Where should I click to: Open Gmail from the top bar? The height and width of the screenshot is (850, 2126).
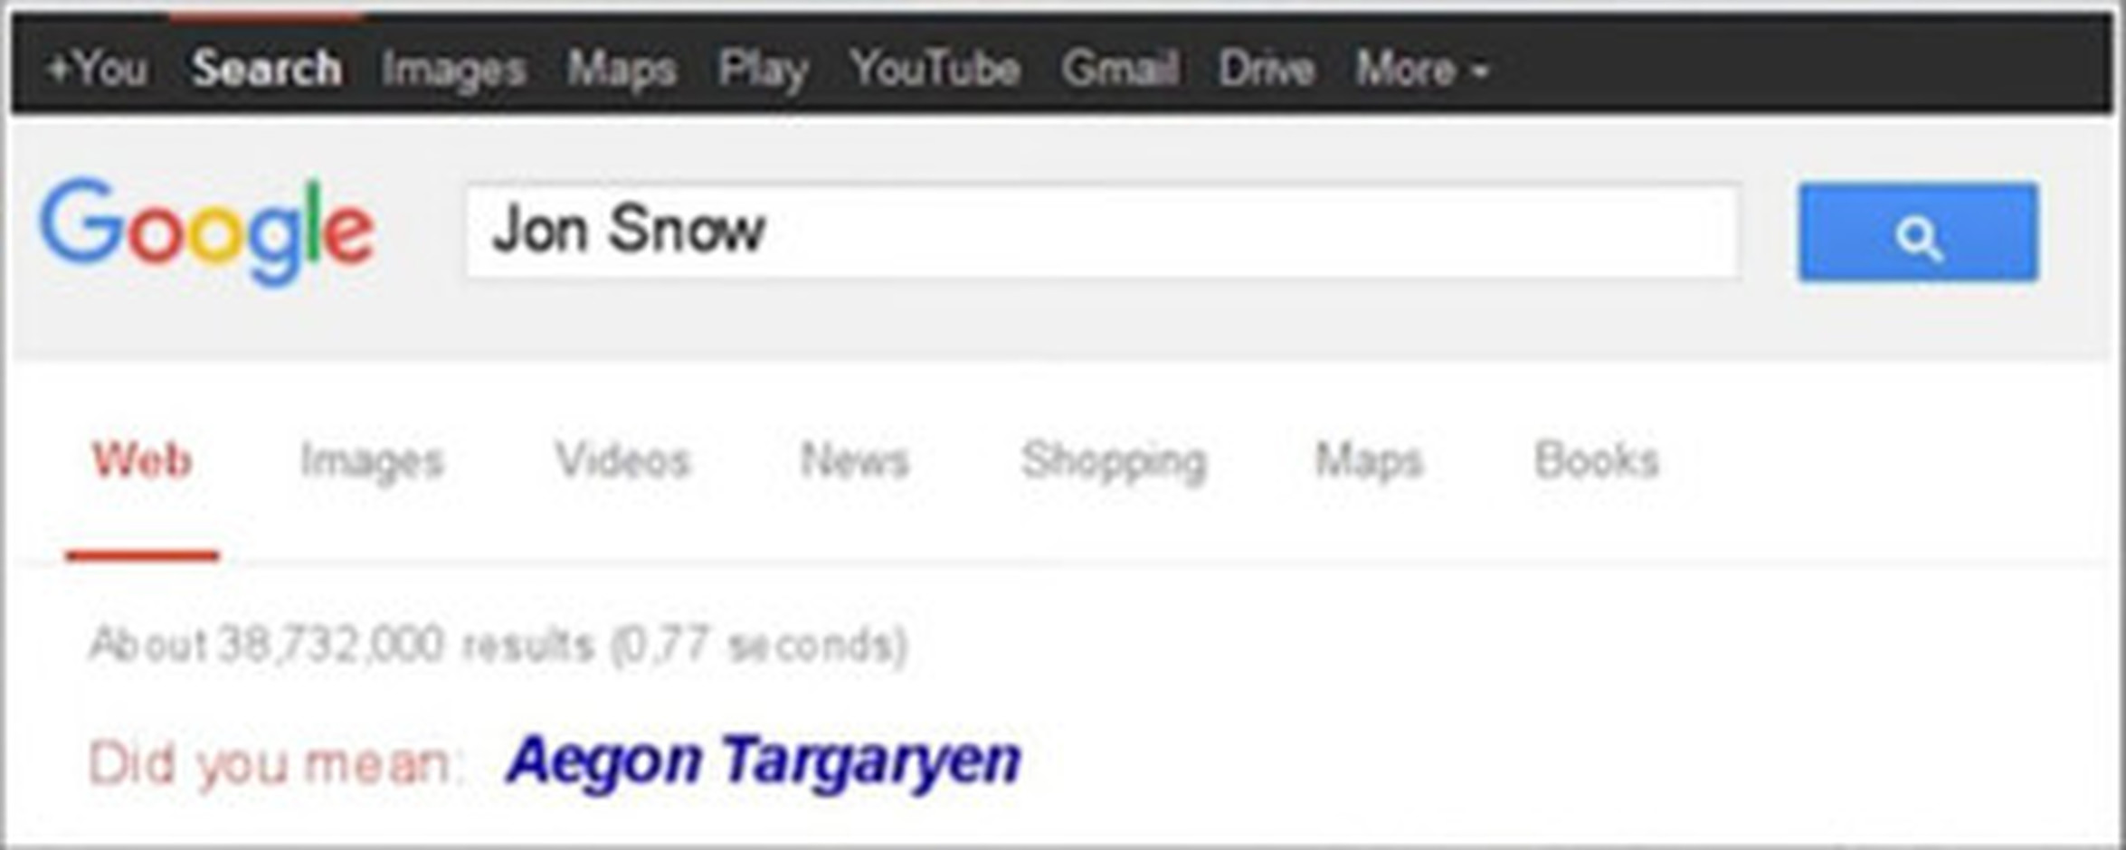coord(1120,69)
